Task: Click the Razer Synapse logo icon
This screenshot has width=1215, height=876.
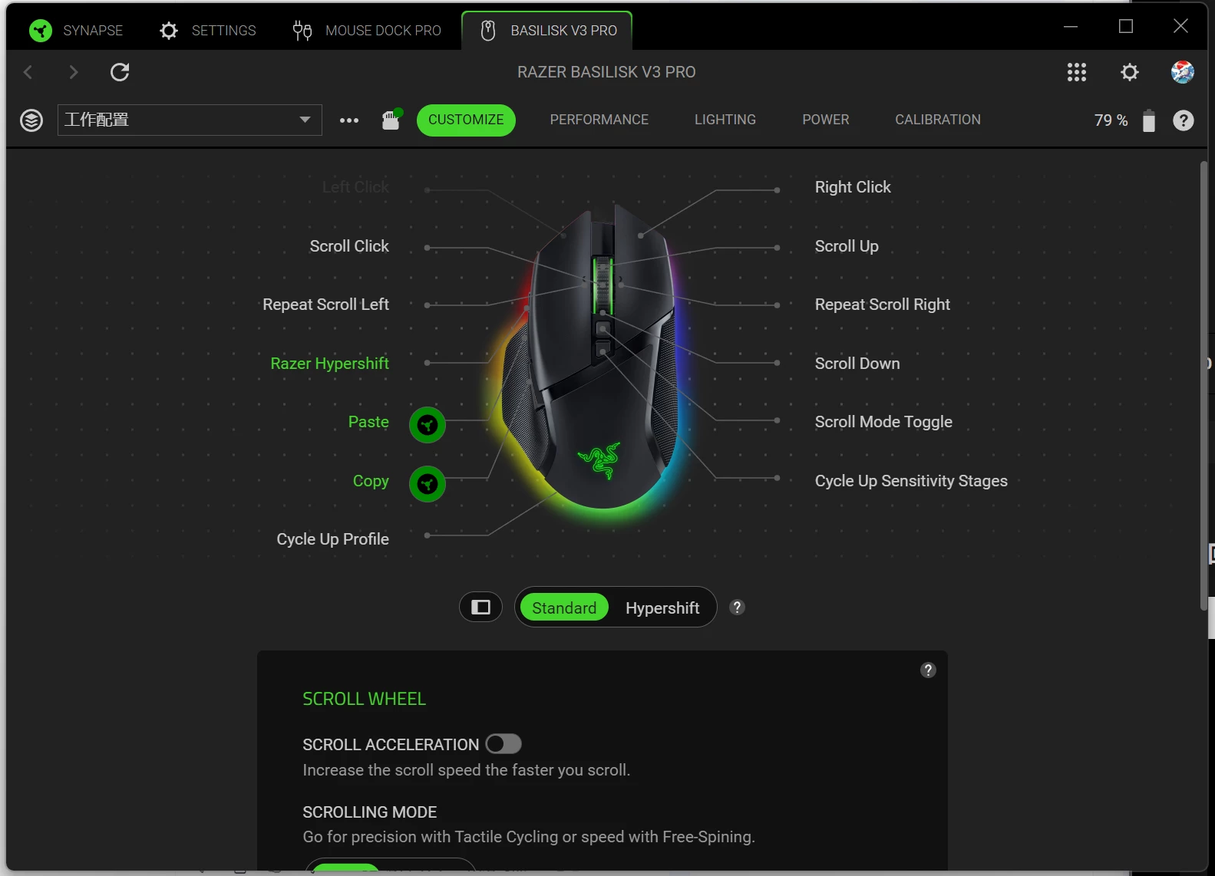Action: pyautogui.click(x=40, y=31)
